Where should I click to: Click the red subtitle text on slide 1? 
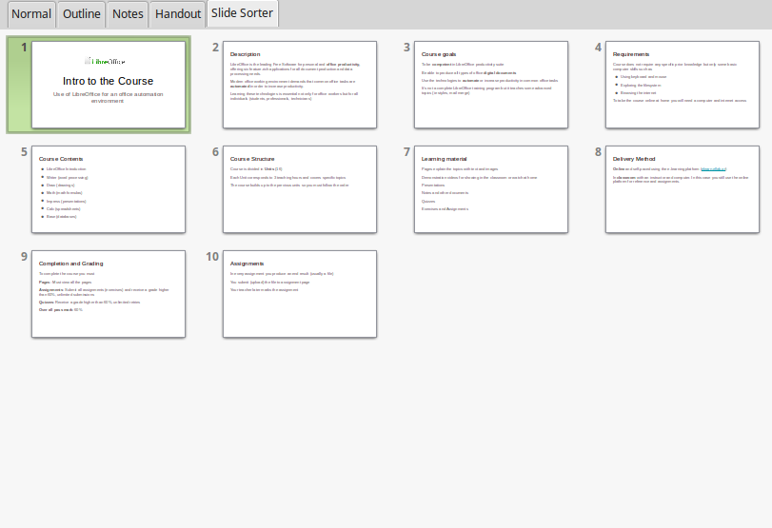click(108, 97)
